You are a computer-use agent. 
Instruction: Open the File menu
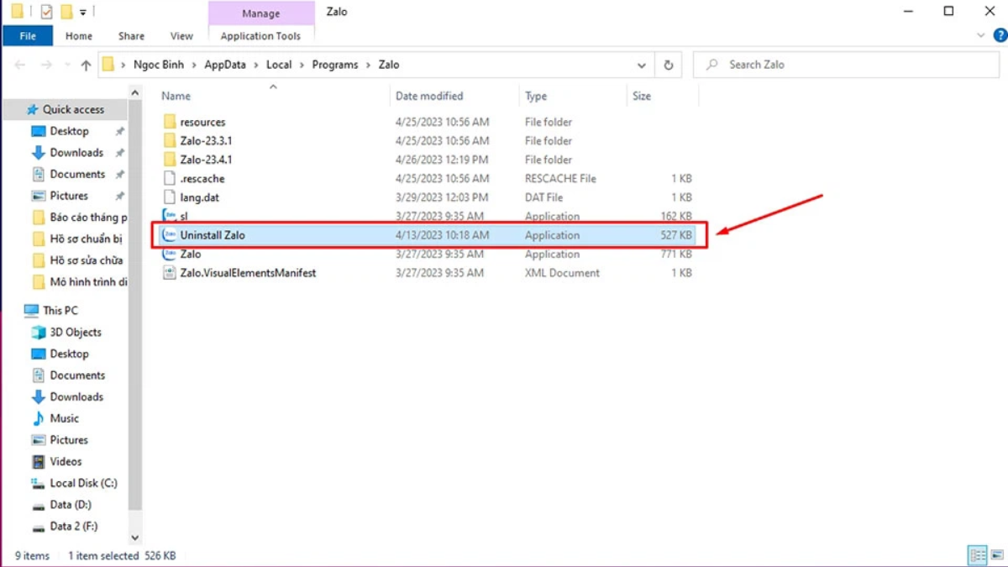coord(28,36)
